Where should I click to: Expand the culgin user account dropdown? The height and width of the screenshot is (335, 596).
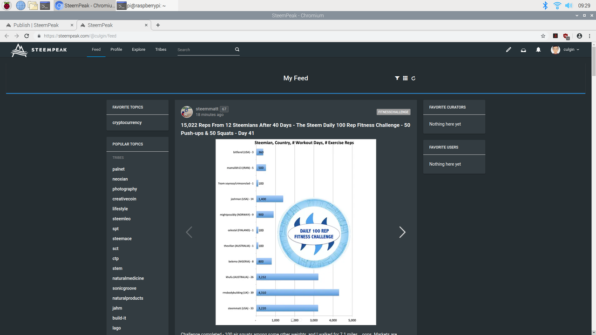565,50
